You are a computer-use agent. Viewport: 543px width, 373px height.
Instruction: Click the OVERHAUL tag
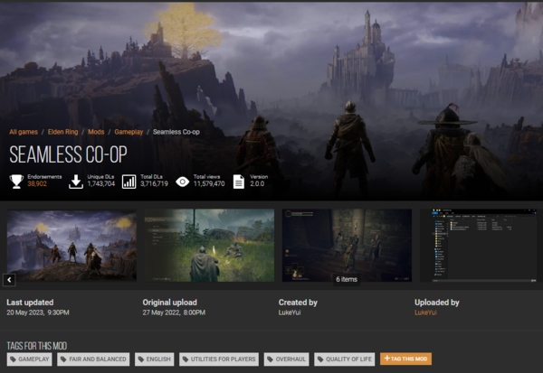287,359
